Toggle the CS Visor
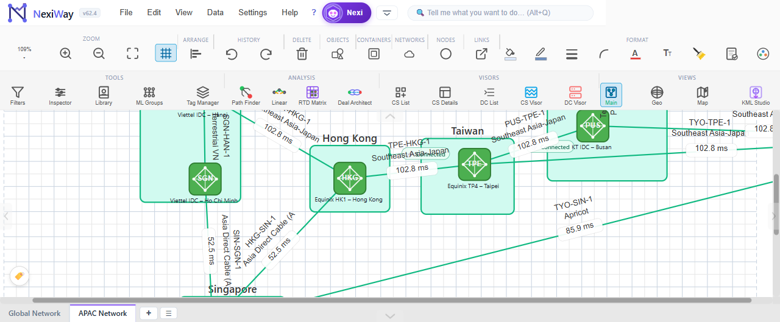780x322 pixels. 531,95
